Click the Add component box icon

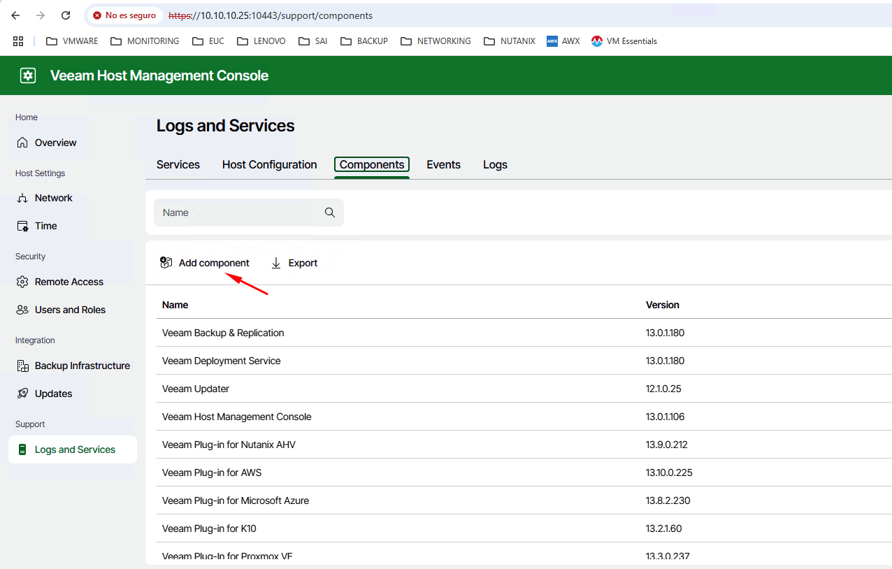166,263
